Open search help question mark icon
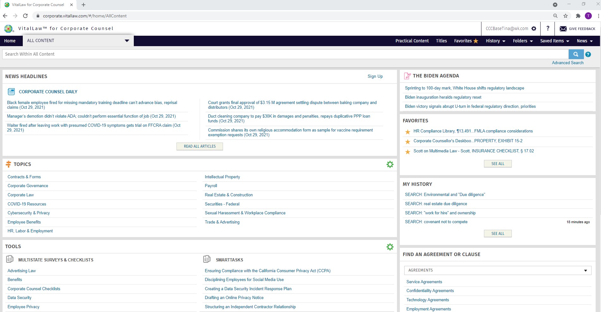Viewport: 601px width, 312px height. [x=588, y=54]
